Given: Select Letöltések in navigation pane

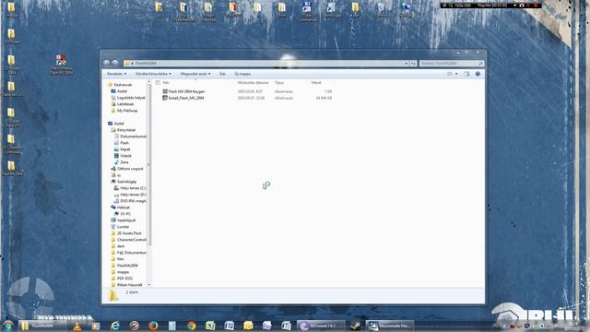Looking at the screenshot, I should (x=123, y=104).
